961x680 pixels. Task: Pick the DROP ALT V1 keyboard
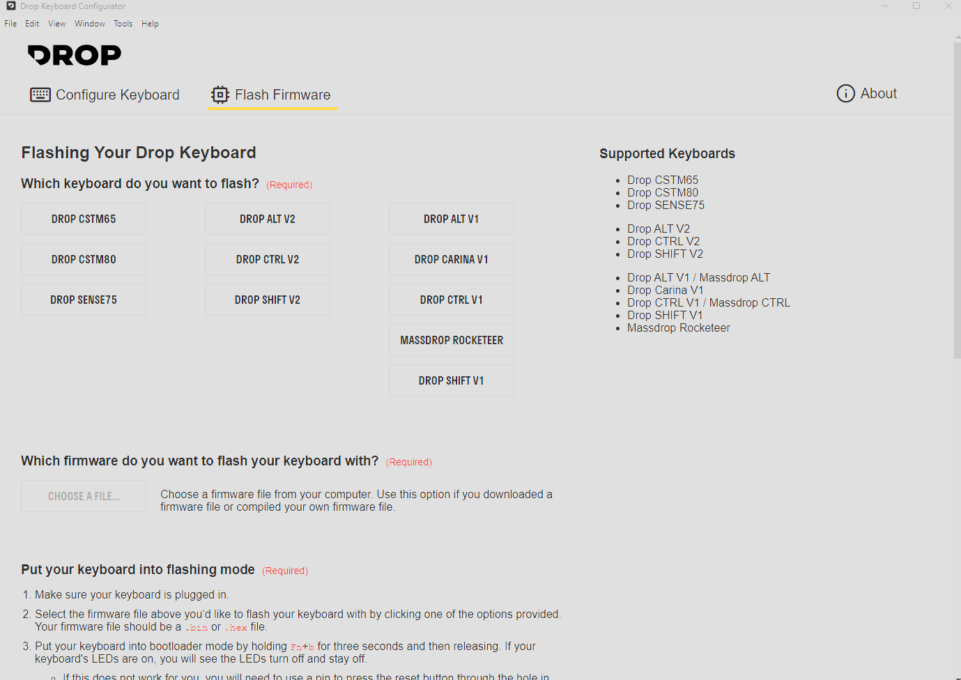pyautogui.click(x=452, y=219)
